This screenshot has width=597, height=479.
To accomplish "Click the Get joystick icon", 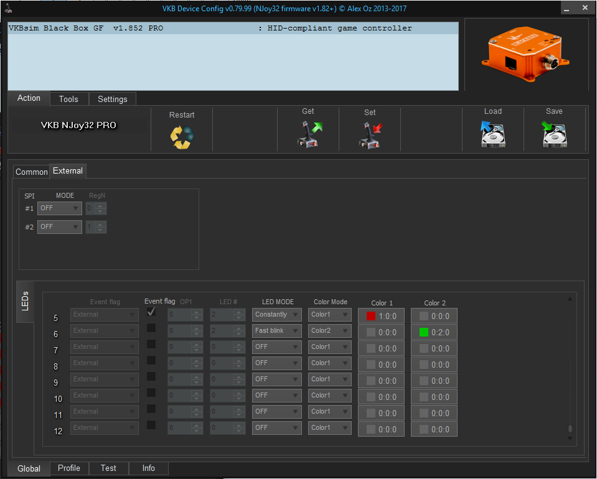I will click(x=308, y=134).
